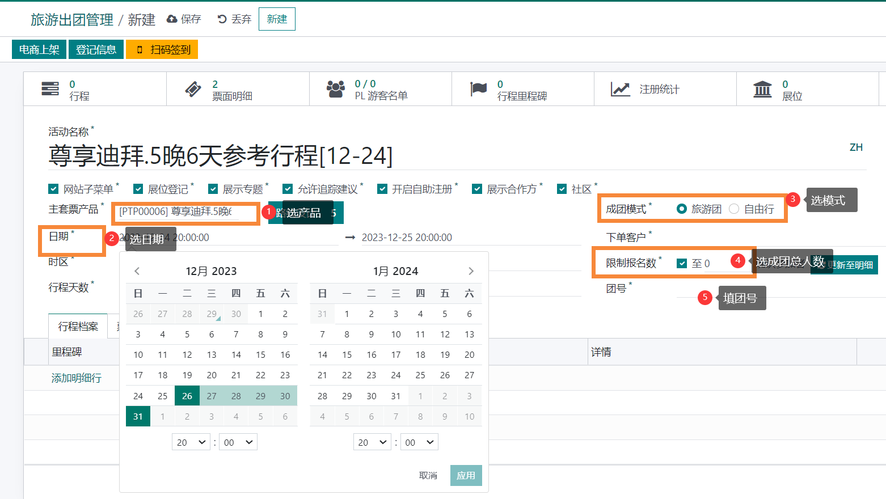The width and height of the screenshot is (886, 499).
Task: Click the milestone column header
Action: point(67,352)
